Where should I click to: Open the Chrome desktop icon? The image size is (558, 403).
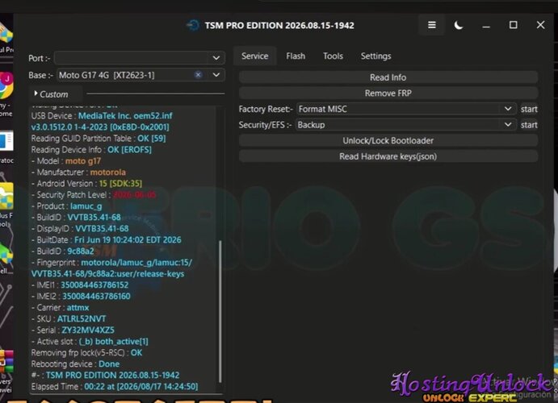click(6, 85)
